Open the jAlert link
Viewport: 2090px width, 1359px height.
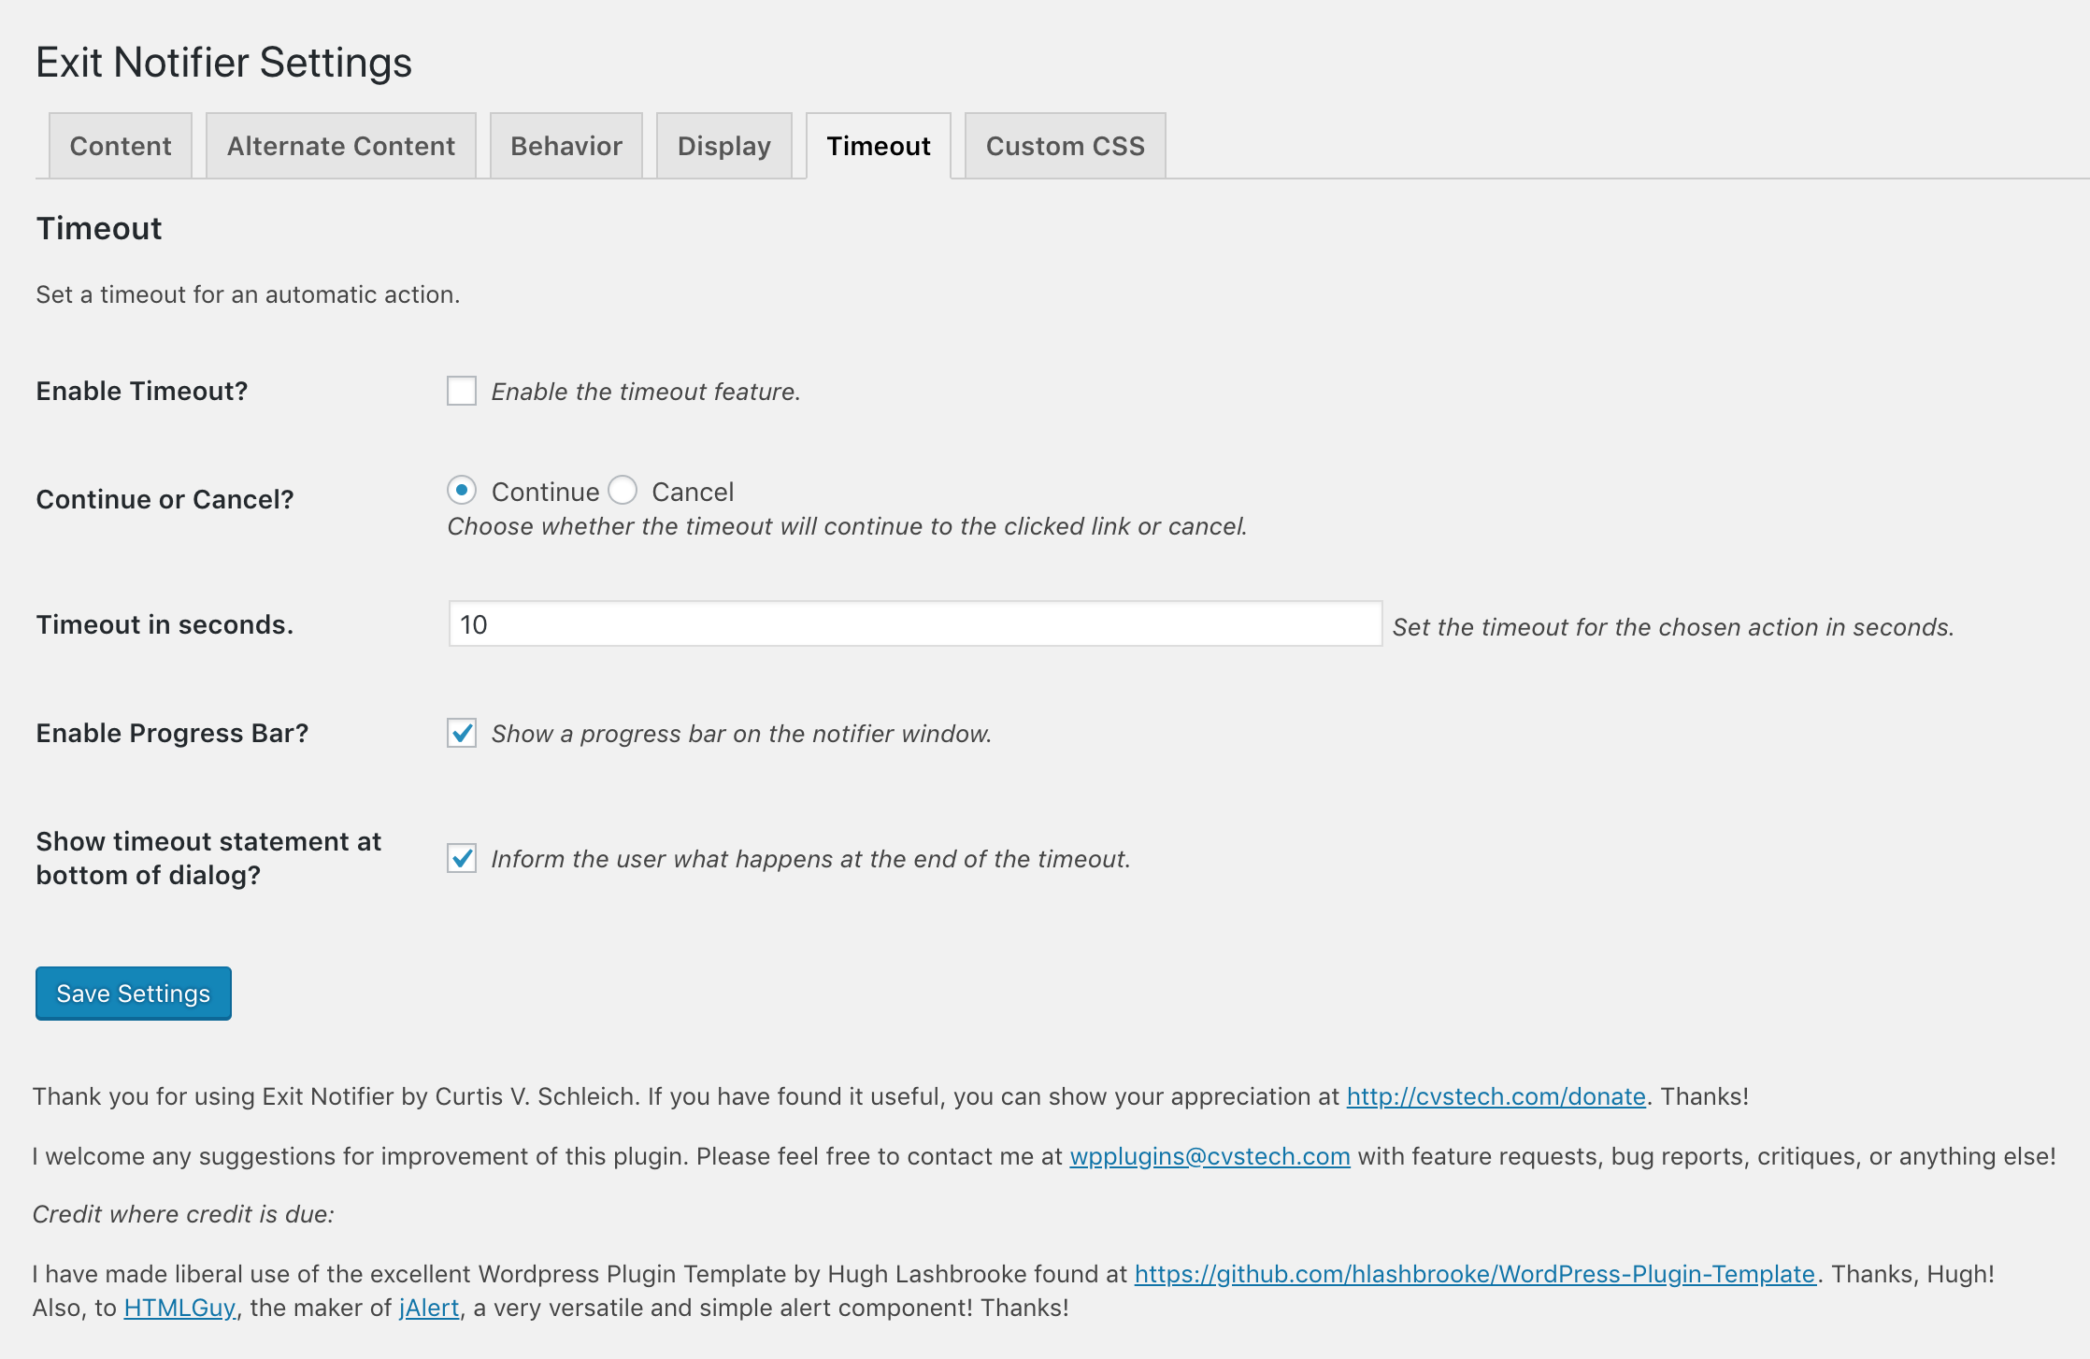pos(429,1308)
